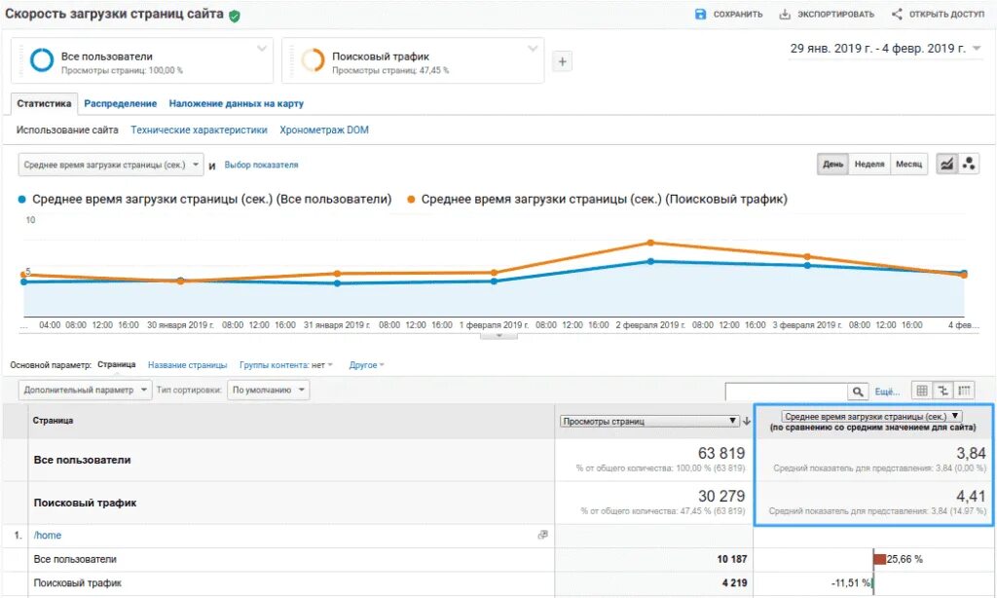Open the date range dropdown
The height and width of the screenshot is (598, 997).
tap(885, 49)
